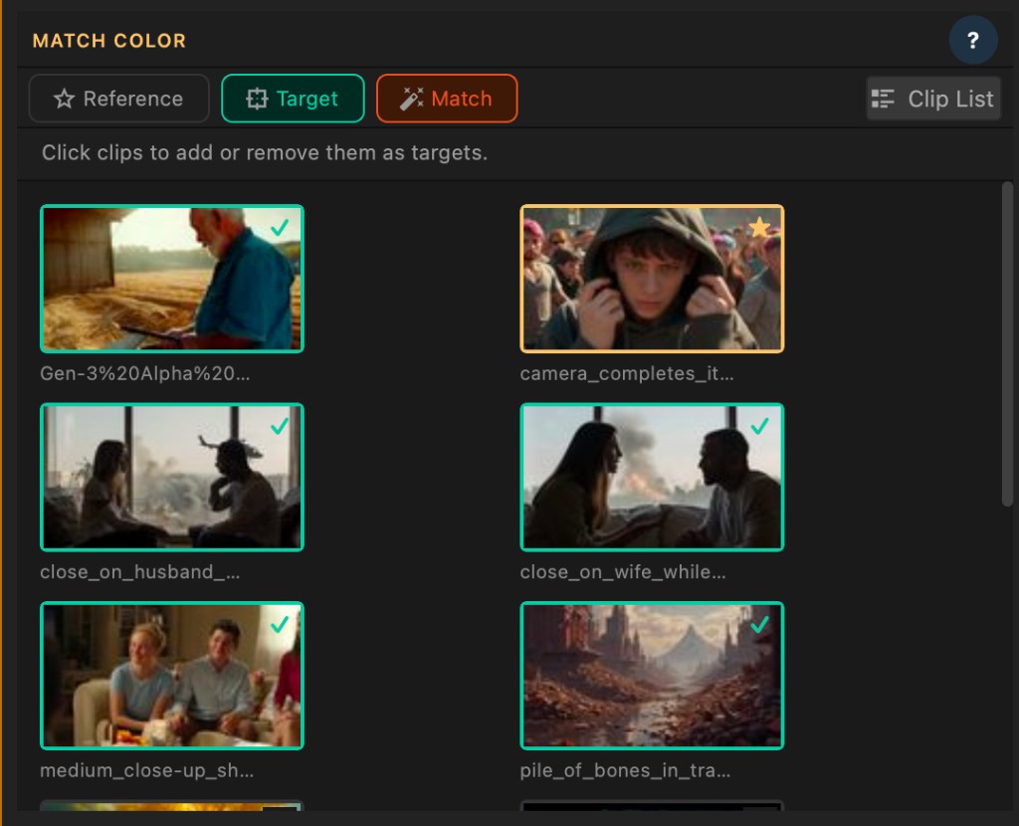The height and width of the screenshot is (826, 1019).
Task: Open the help question mark button
Action: coord(973,40)
